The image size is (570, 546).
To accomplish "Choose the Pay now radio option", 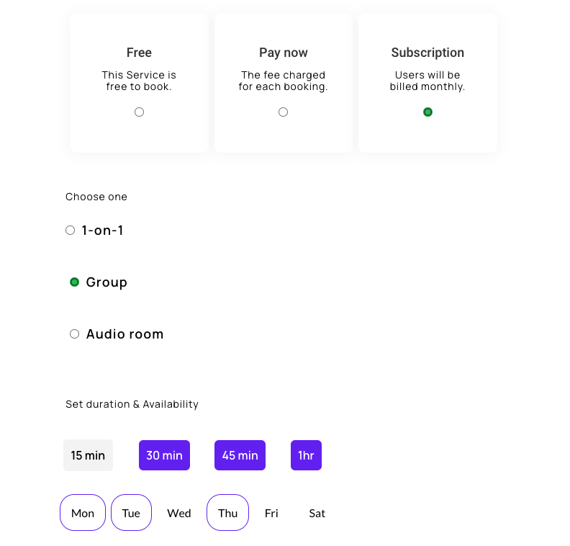I will [x=283, y=112].
